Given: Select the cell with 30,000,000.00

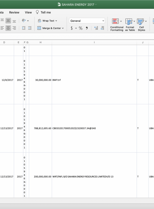Looking at the screenshot, I should tap(40, 80).
